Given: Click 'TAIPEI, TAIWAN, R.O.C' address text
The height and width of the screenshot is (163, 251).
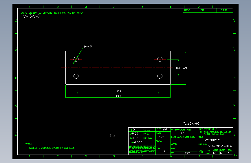Looking at the screenshot, I should tap(215, 134).
